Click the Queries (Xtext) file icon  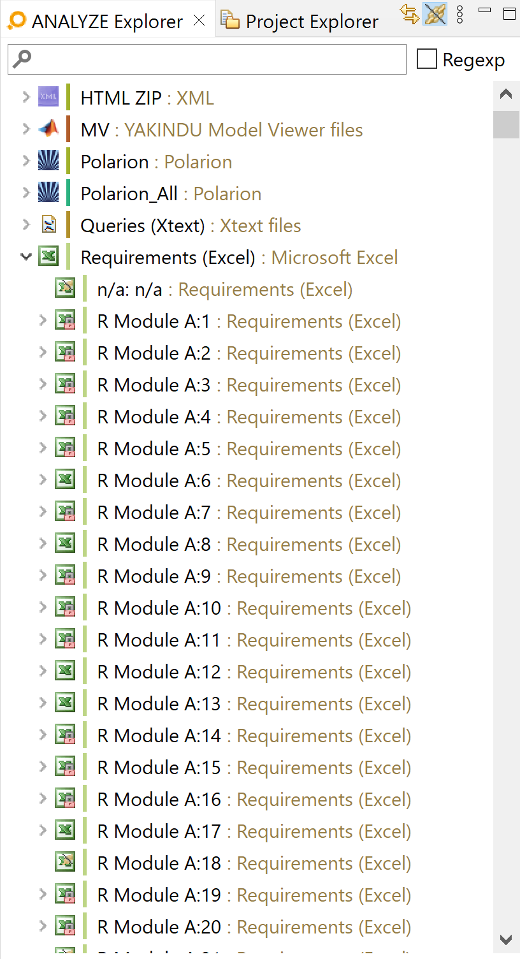pos(48,224)
